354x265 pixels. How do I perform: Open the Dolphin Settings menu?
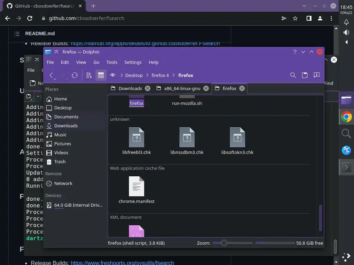point(133,62)
